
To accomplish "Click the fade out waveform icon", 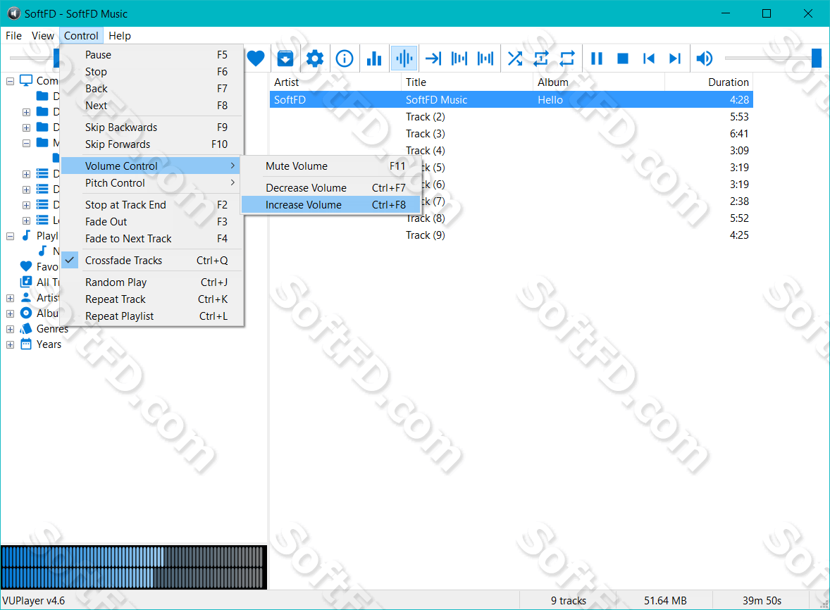I will 459,58.
